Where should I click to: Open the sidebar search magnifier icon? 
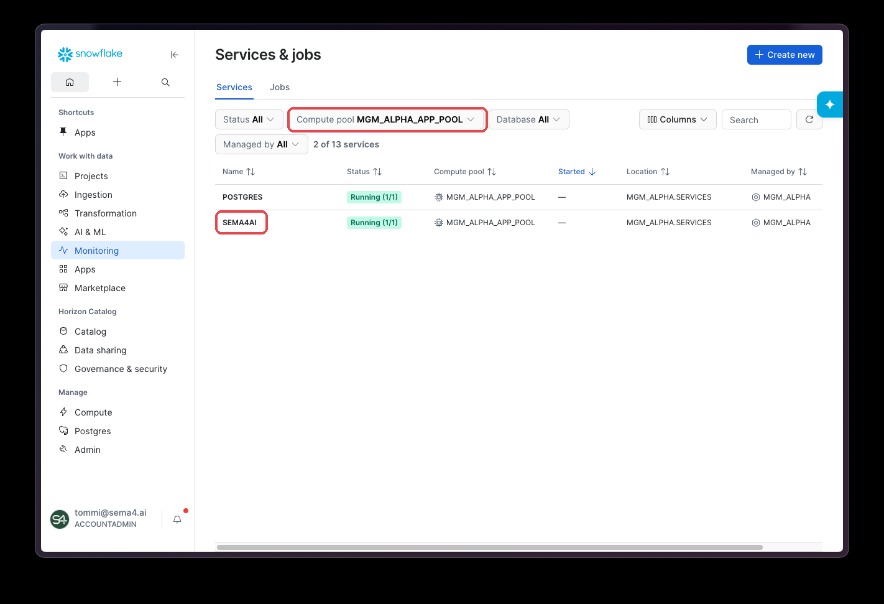pyautogui.click(x=165, y=82)
